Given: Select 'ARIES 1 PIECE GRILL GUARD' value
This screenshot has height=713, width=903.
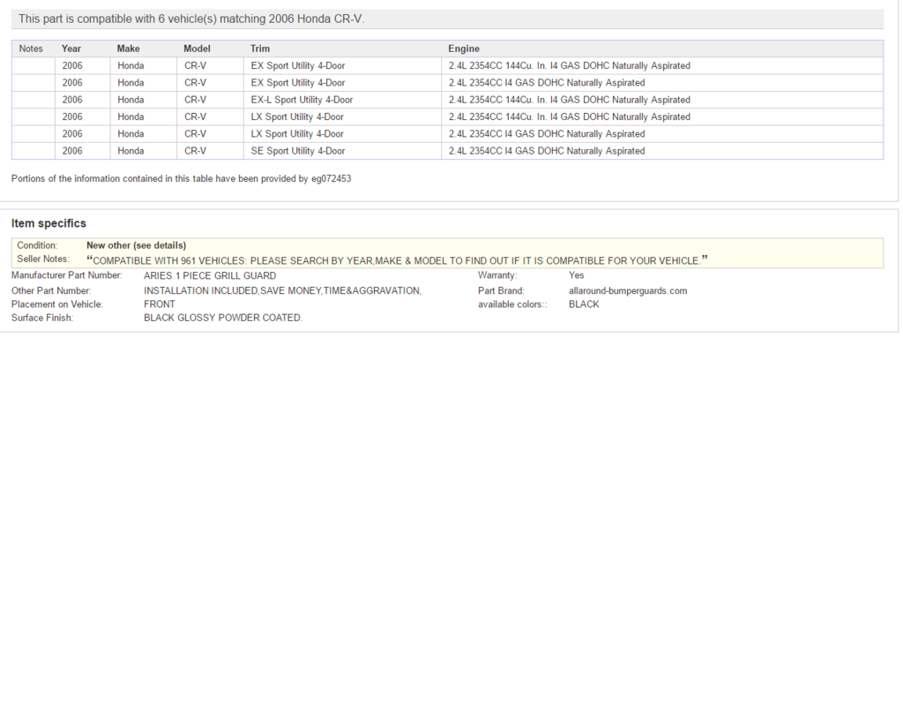Looking at the screenshot, I should [210, 275].
